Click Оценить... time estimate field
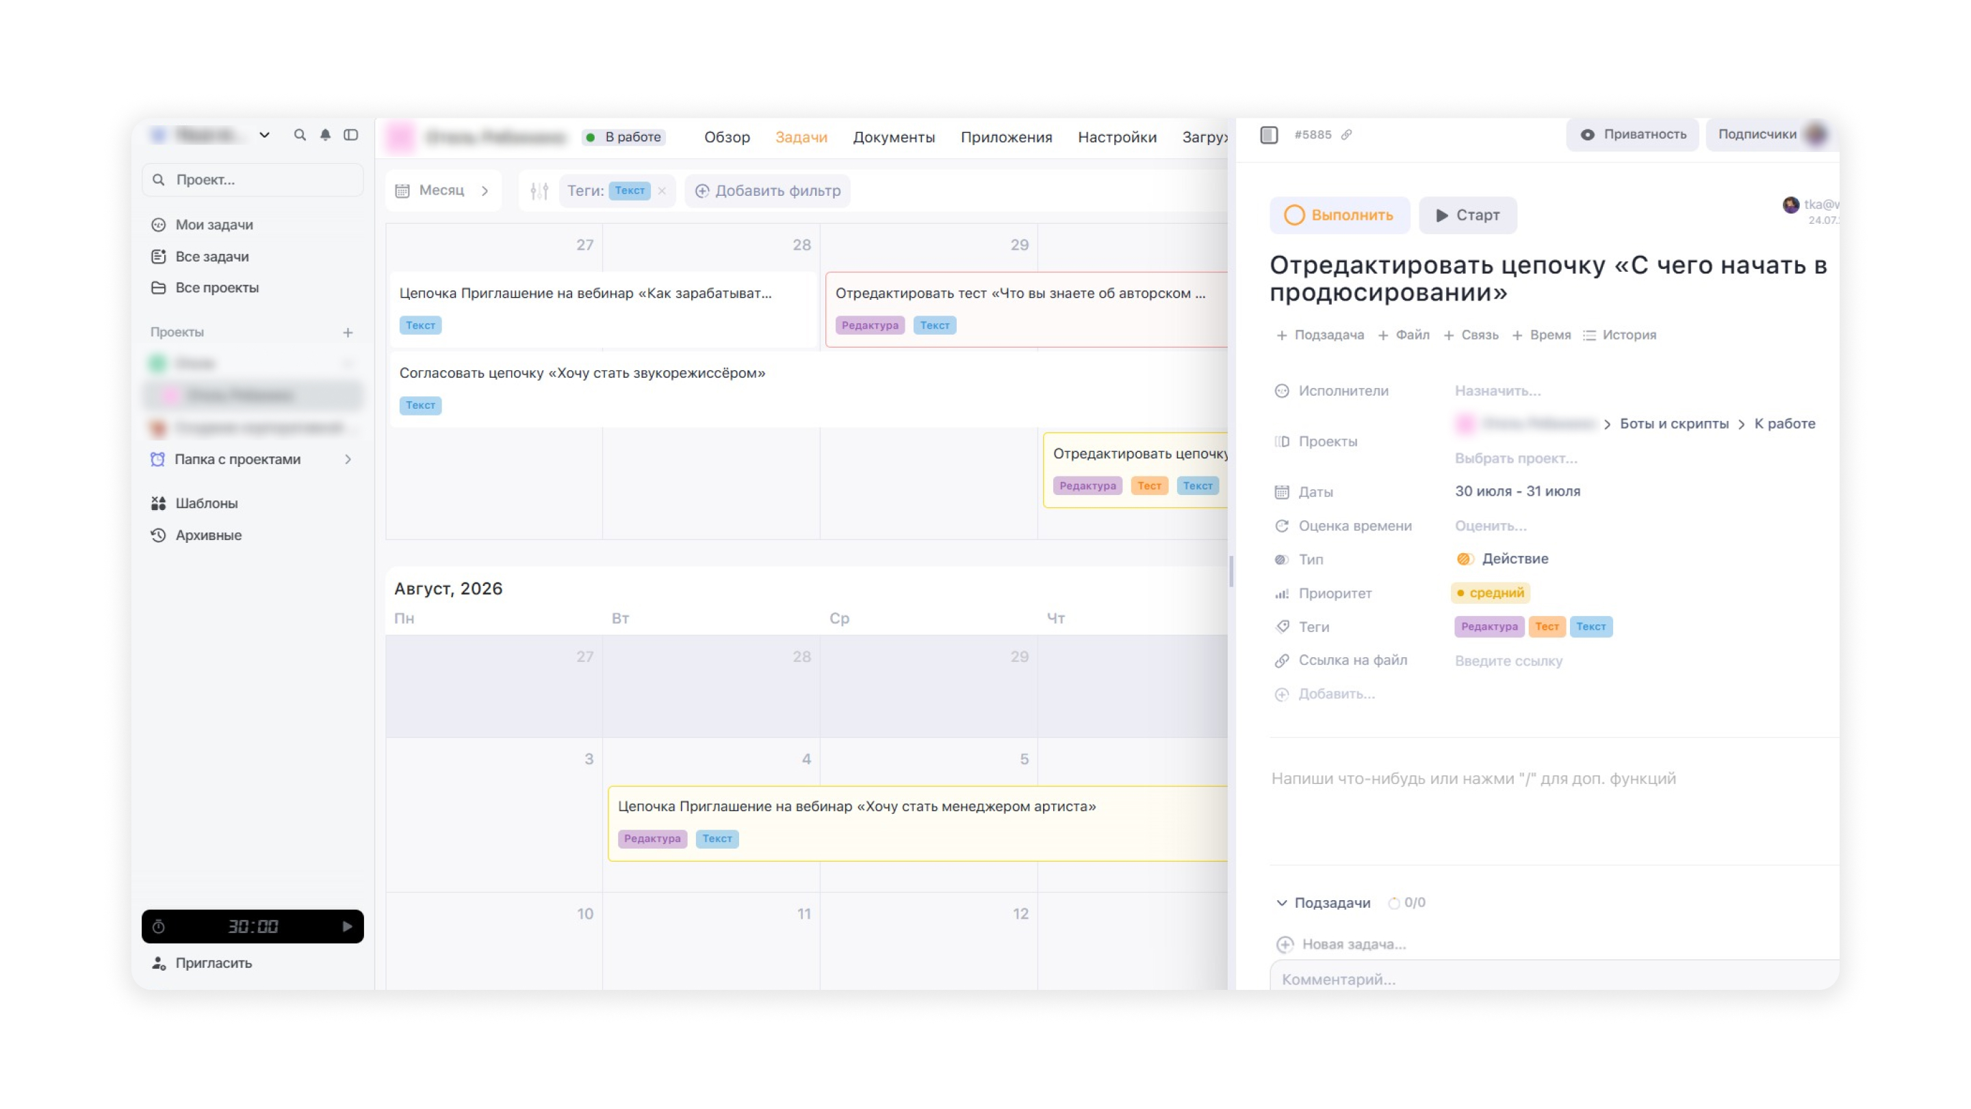 [x=1491, y=526]
